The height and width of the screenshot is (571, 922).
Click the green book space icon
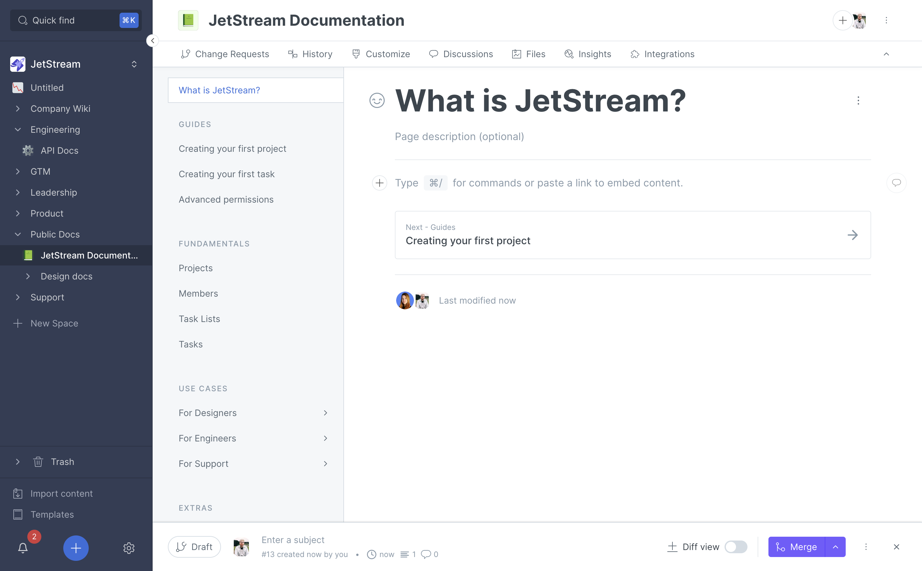click(x=188, y=20)
